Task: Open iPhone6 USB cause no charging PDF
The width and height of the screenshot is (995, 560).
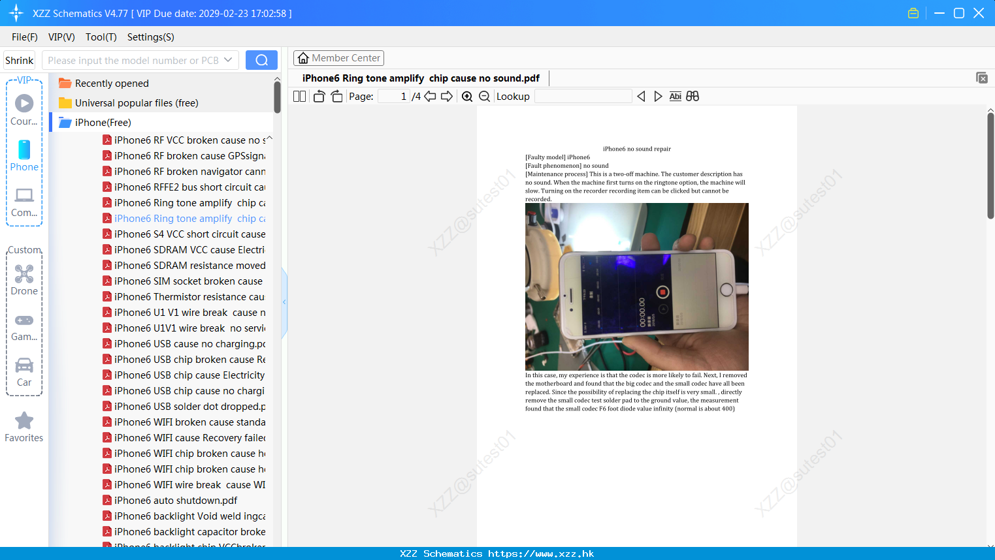Action: 184,344
